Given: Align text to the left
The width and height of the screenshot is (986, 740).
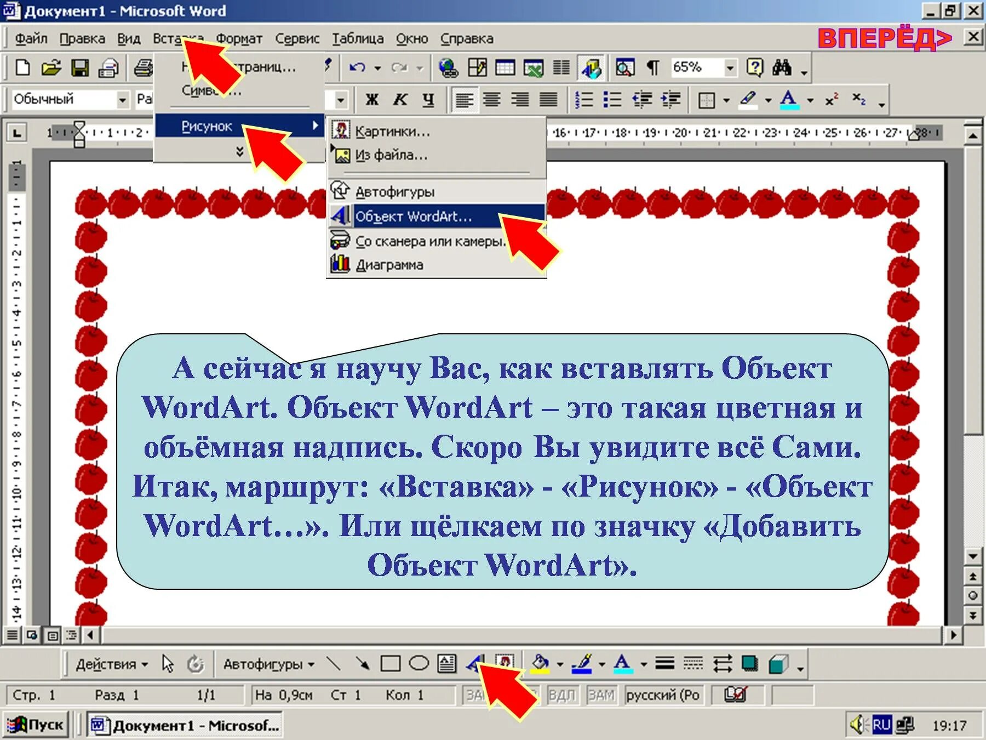Looking at the screenshot, I should click(x=464, y=100).
